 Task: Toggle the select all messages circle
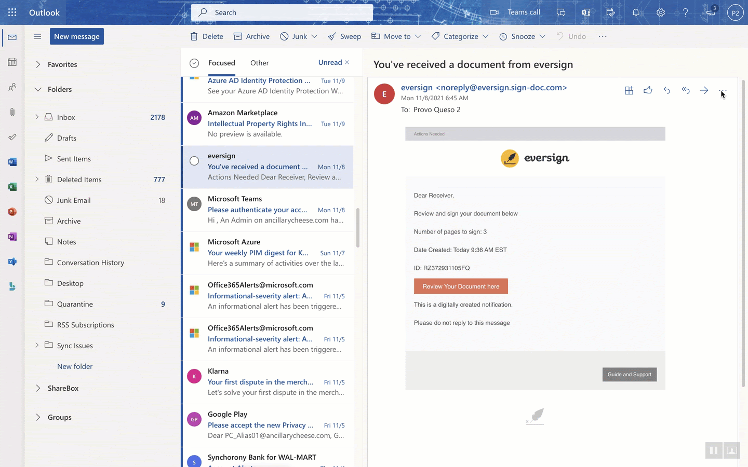click(x=194, y=63)
